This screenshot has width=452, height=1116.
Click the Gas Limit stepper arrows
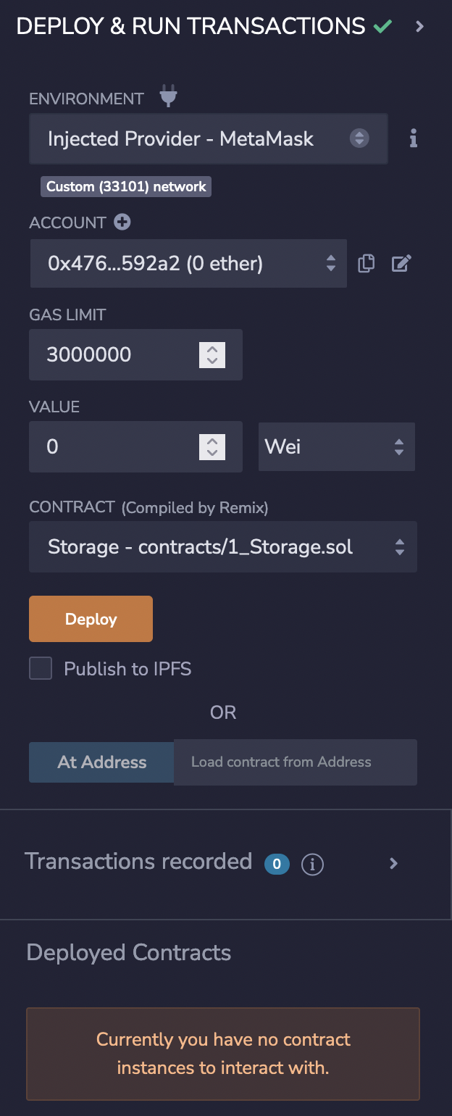(212, 354)
